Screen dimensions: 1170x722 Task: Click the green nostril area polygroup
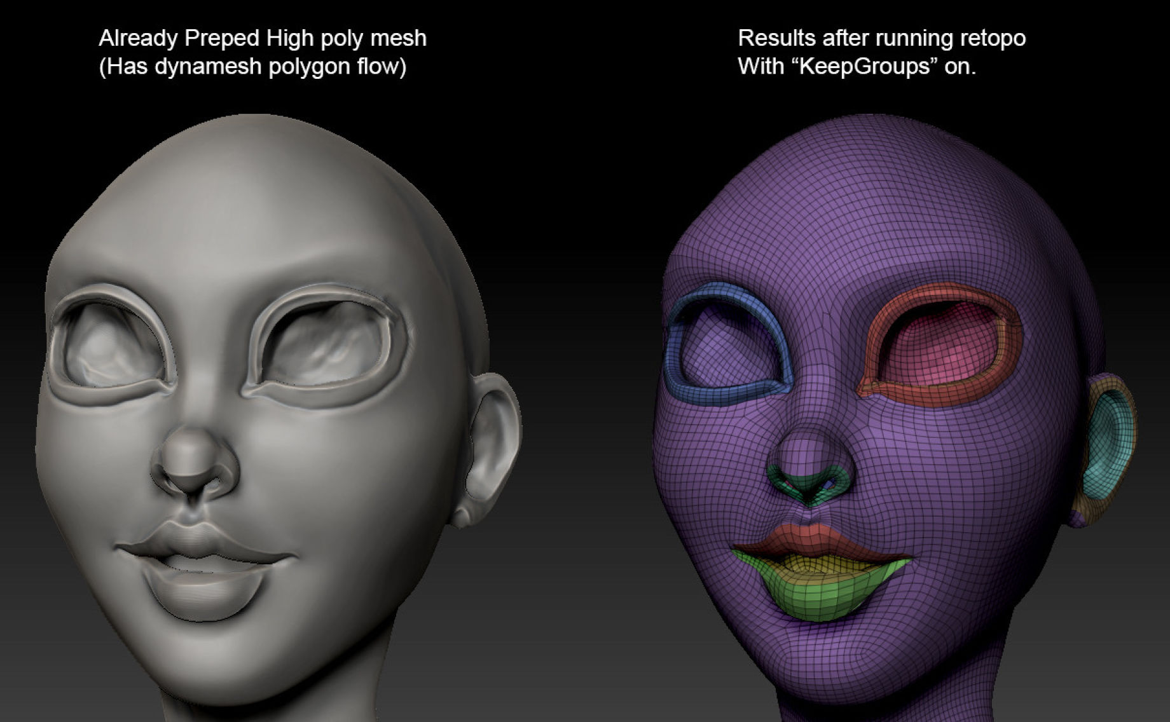(x=808, y=487)
